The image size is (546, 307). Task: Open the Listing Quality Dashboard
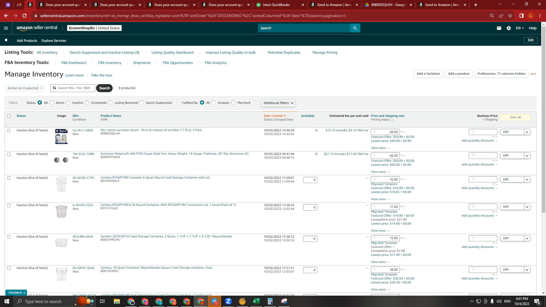click(173, 52)
